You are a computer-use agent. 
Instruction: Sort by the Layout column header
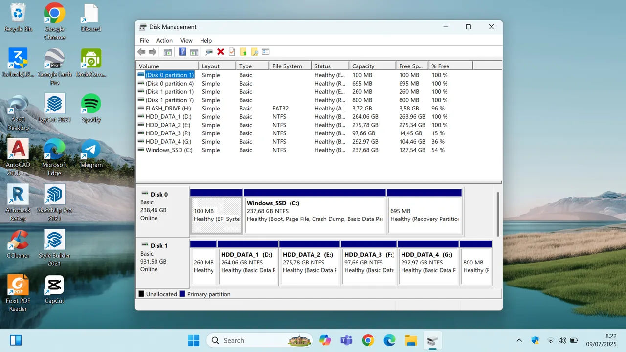click(x=217, y=66)
